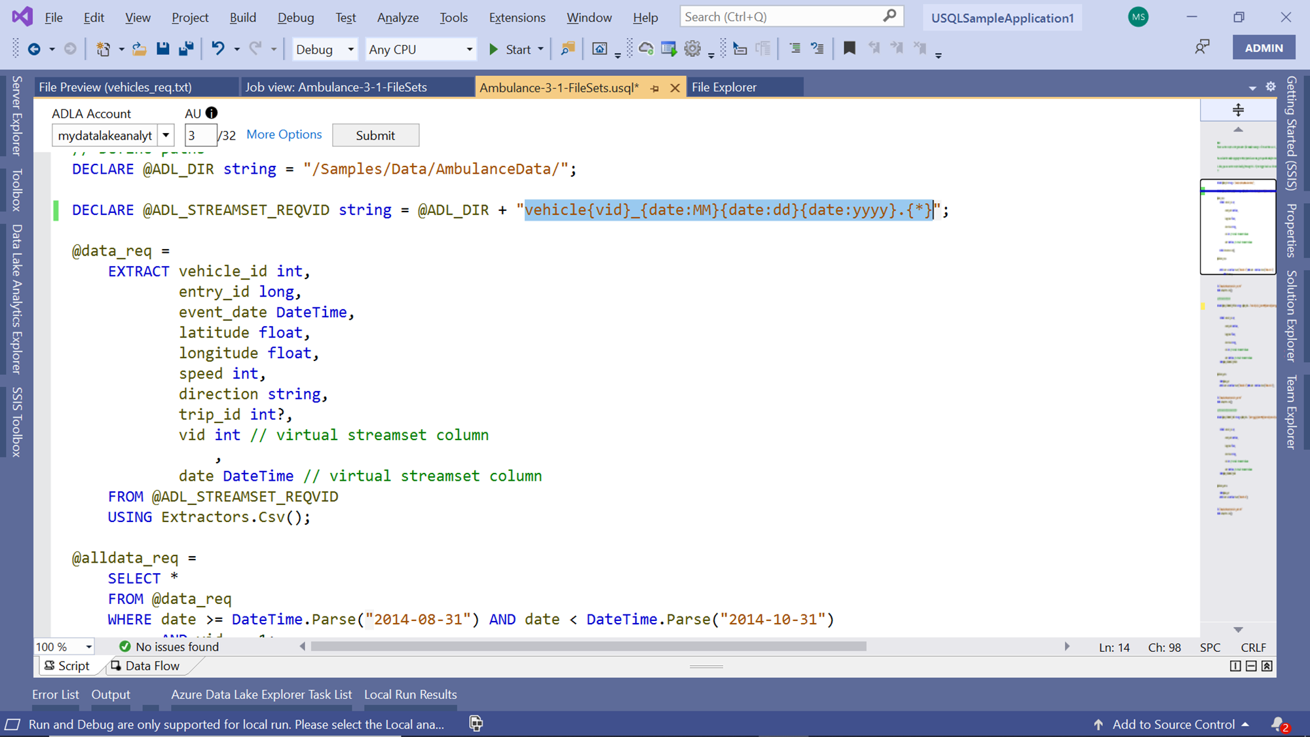Click the Save All icon
This screenshot has width=1310, height=737.
tap(186, 48)
